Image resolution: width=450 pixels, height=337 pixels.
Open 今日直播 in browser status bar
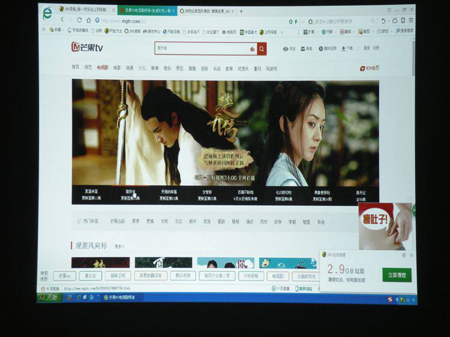tap(281, 288)
